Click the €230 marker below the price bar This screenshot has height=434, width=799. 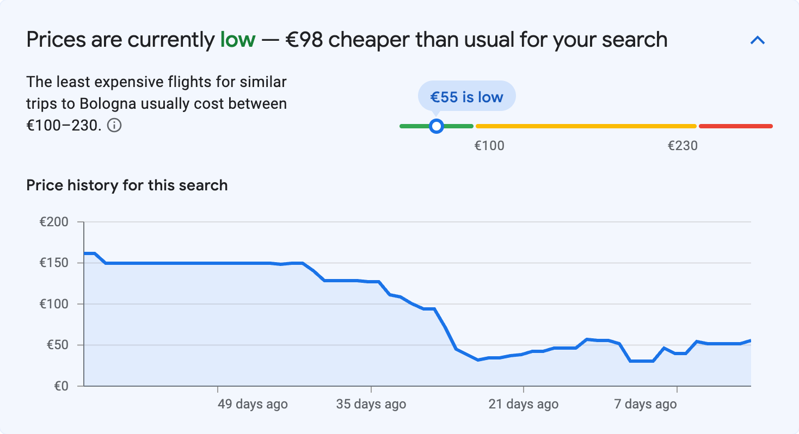[x=683, y=145]
